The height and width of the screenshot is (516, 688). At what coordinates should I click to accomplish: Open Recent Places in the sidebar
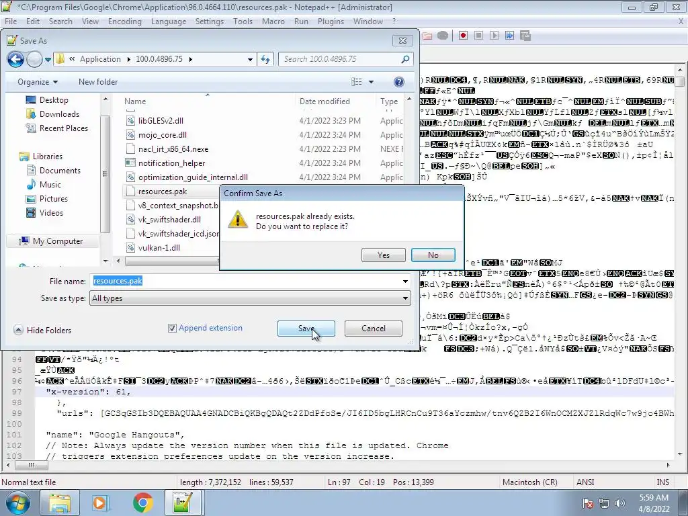[x=63, y=128]
